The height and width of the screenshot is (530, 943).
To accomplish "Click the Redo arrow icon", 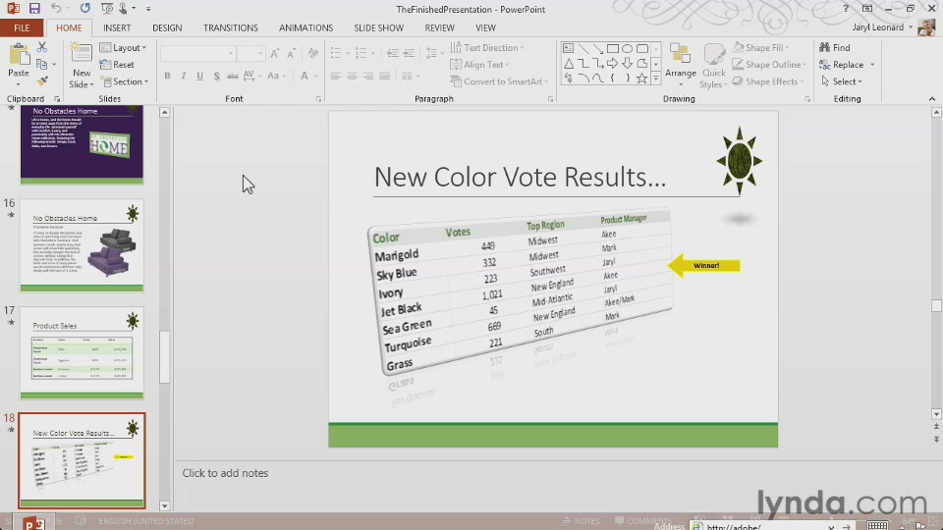I will 84,9.
